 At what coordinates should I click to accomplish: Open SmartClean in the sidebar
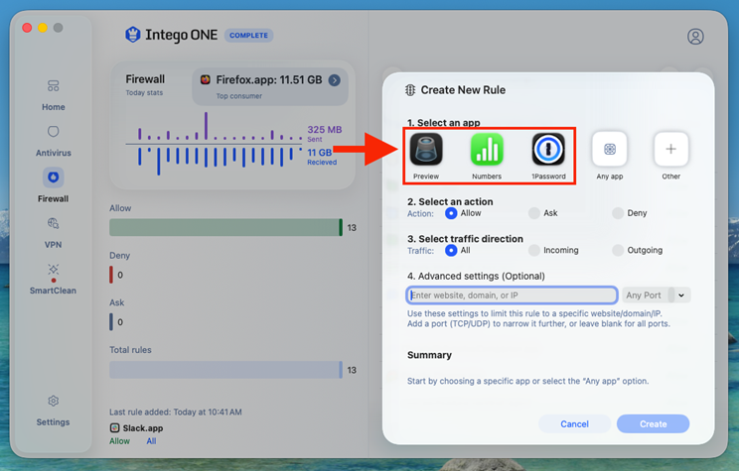(54, 279)
